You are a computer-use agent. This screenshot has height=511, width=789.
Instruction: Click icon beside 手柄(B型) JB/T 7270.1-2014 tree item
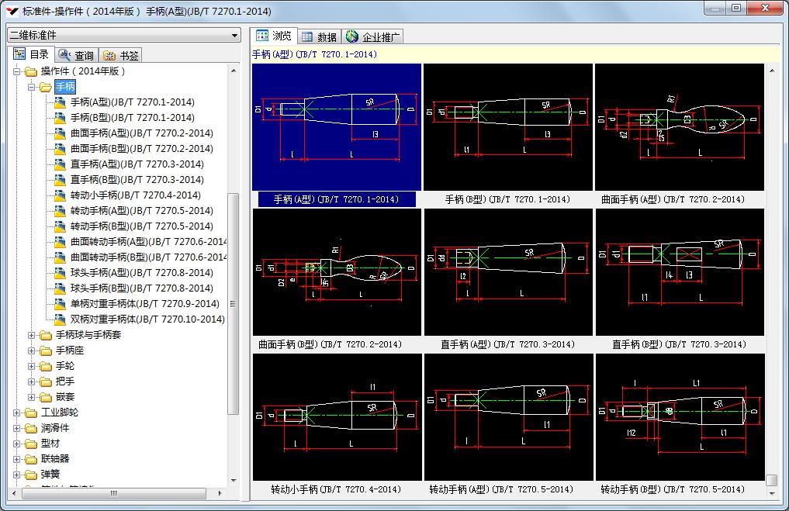point(60,118)
